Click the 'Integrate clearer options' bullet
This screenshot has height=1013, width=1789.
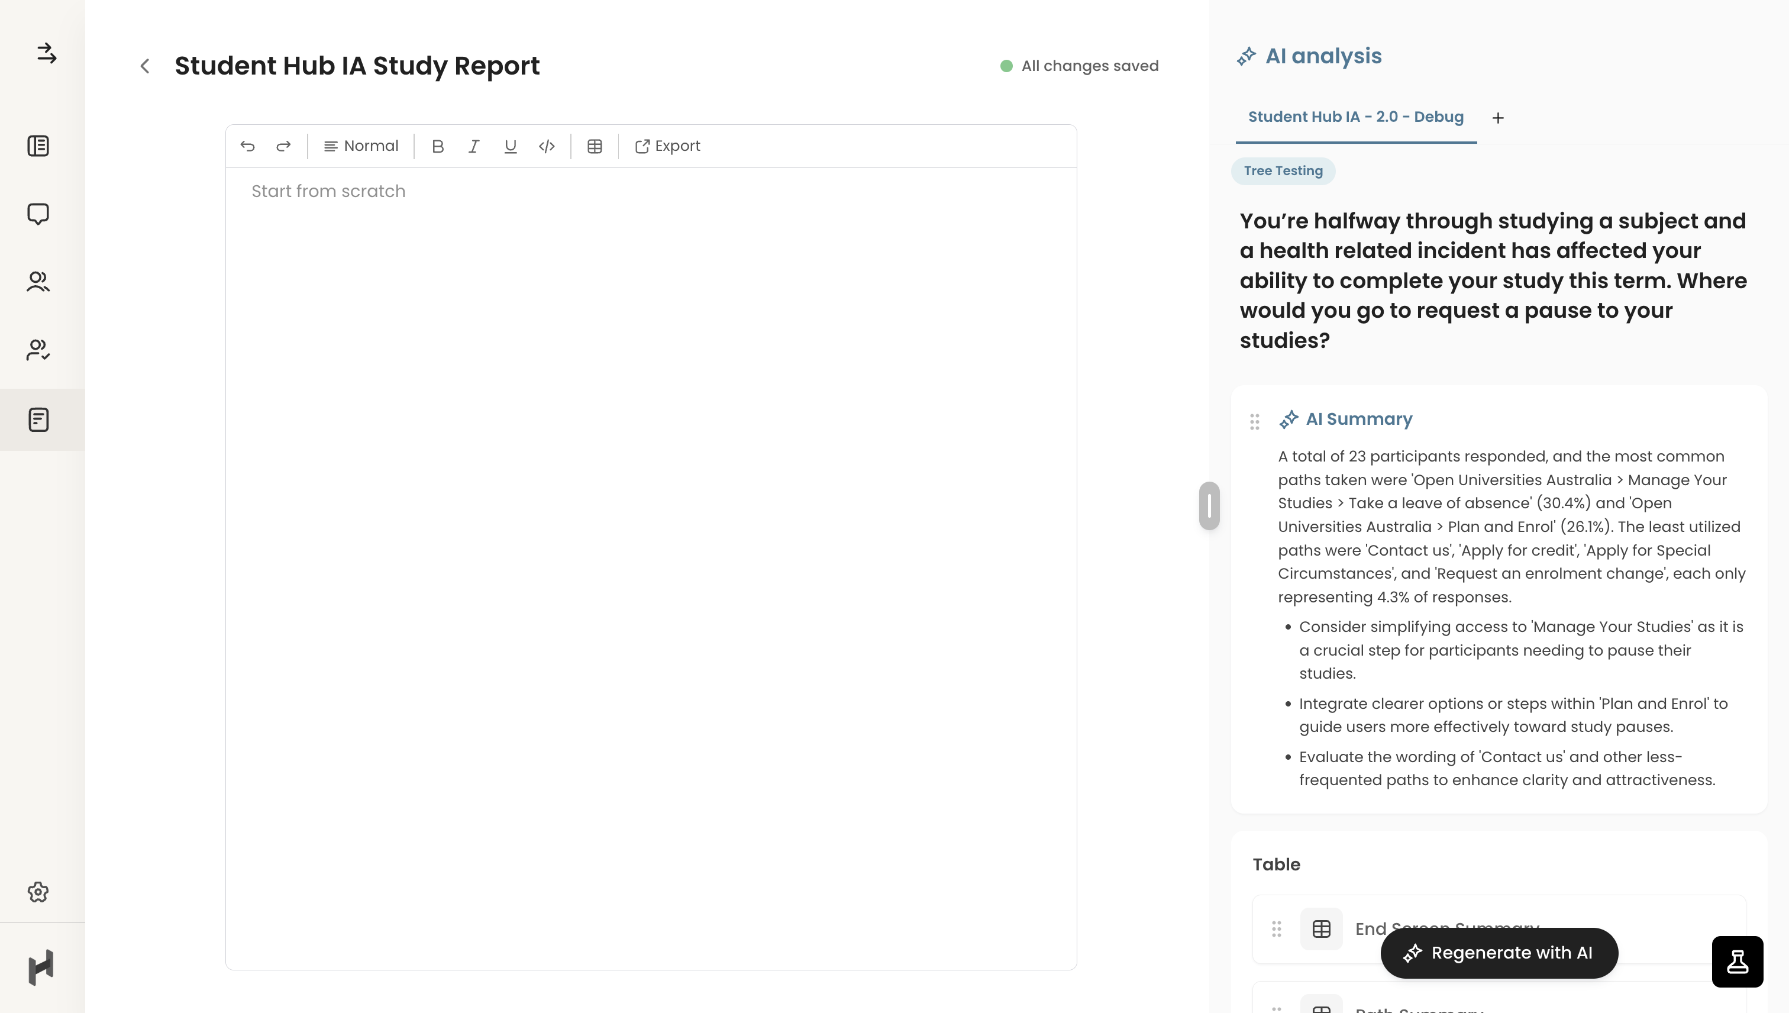tap(1513, 715)
